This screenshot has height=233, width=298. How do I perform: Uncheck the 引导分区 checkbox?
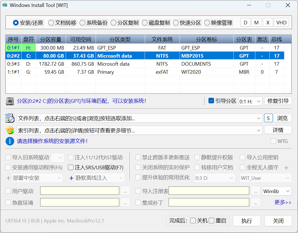pos(211,101)
